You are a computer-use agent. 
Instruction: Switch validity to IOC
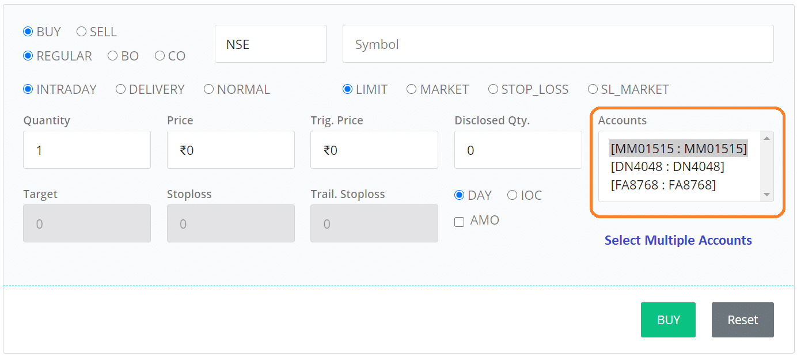point(512,195)
